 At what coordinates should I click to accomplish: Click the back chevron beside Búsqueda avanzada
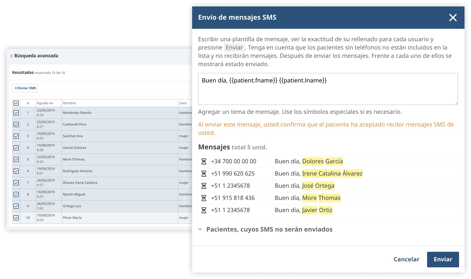[11, 55]
